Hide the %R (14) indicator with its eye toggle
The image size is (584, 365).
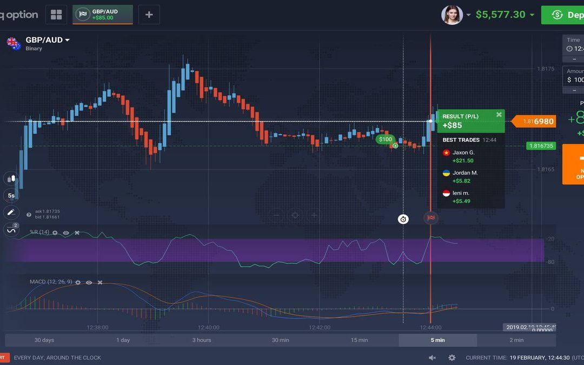(x=66, y=233)
